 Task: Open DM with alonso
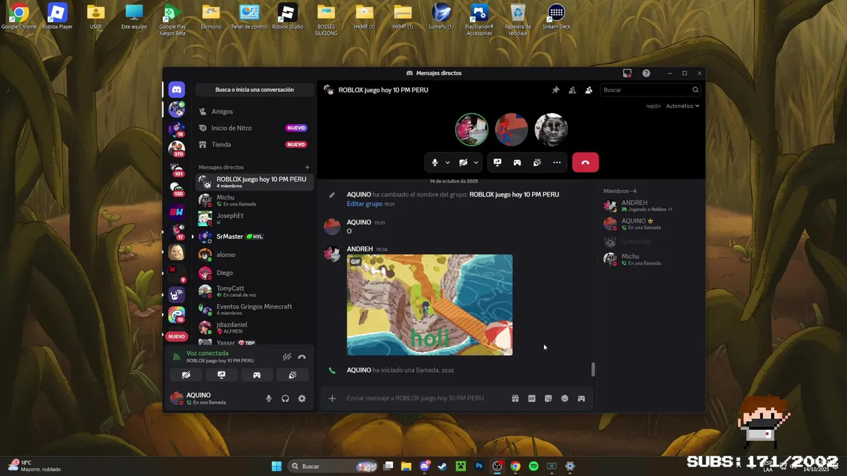point(255,255)
